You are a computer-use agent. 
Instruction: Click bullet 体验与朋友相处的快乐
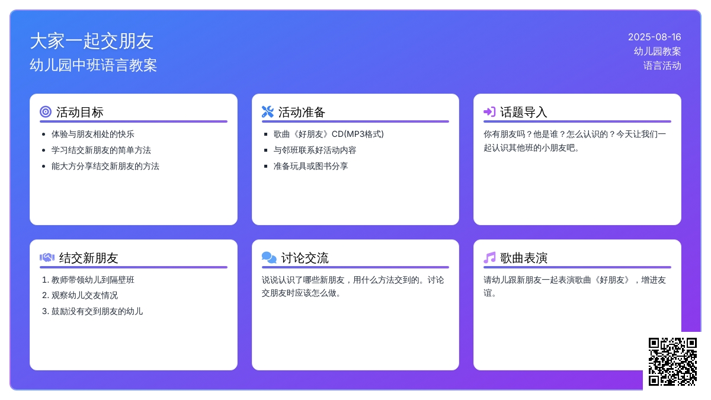pos(93,134)
